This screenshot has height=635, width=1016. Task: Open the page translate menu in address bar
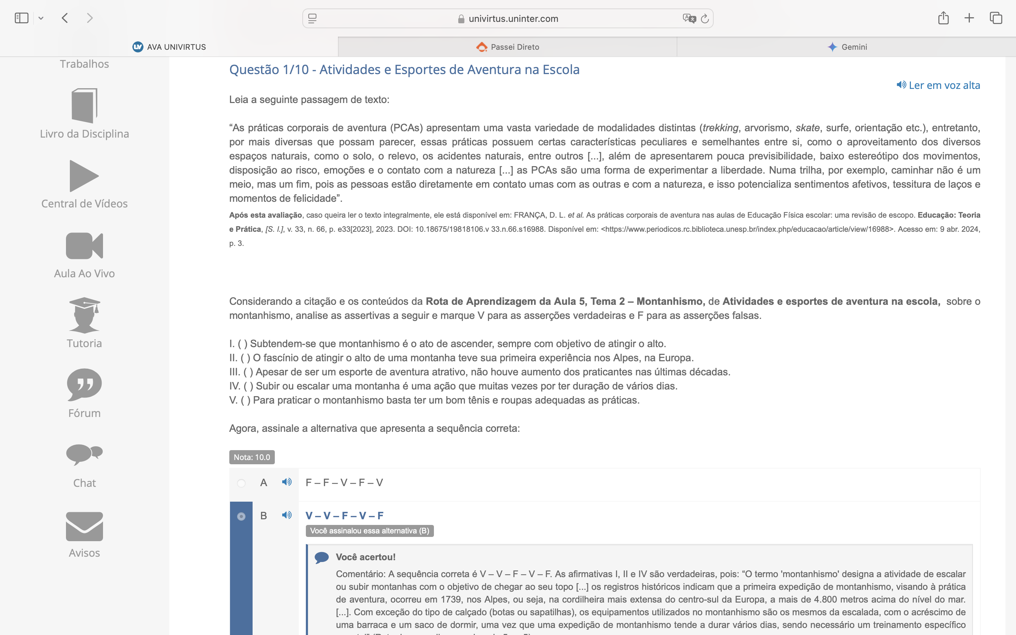click(689, 18)
